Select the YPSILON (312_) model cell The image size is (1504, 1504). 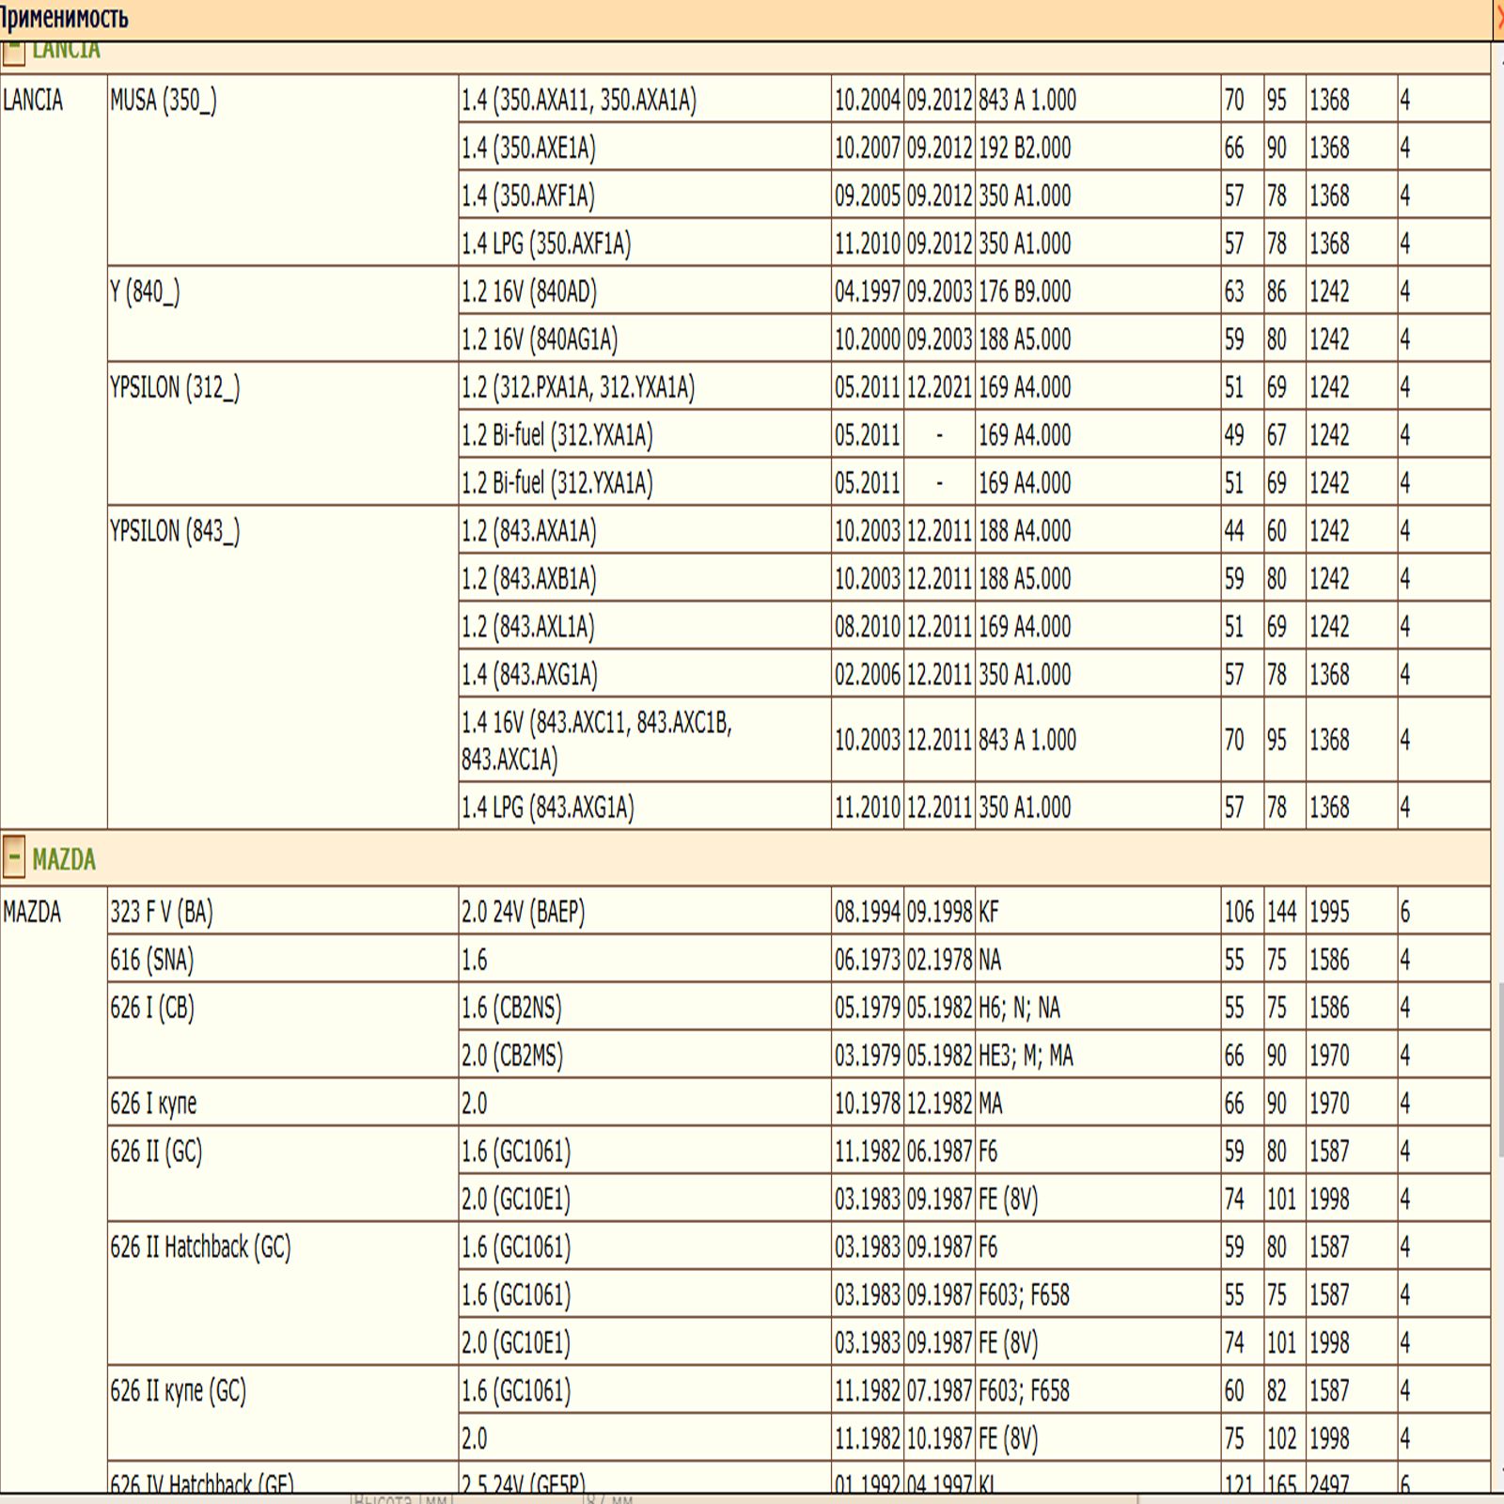tap(175, 388)
